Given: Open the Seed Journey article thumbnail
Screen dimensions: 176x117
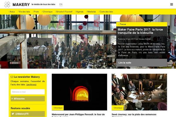Looking at the screenshot, I should 139,92.
